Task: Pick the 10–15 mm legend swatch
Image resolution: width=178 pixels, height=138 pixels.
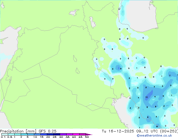Action: click(37, 134)
